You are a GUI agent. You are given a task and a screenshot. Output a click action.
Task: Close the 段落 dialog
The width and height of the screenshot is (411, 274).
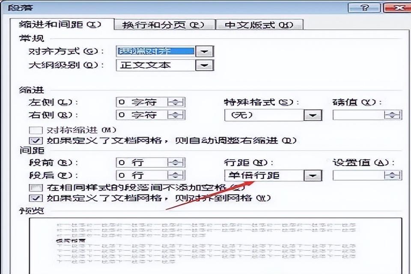coord(397,7)
